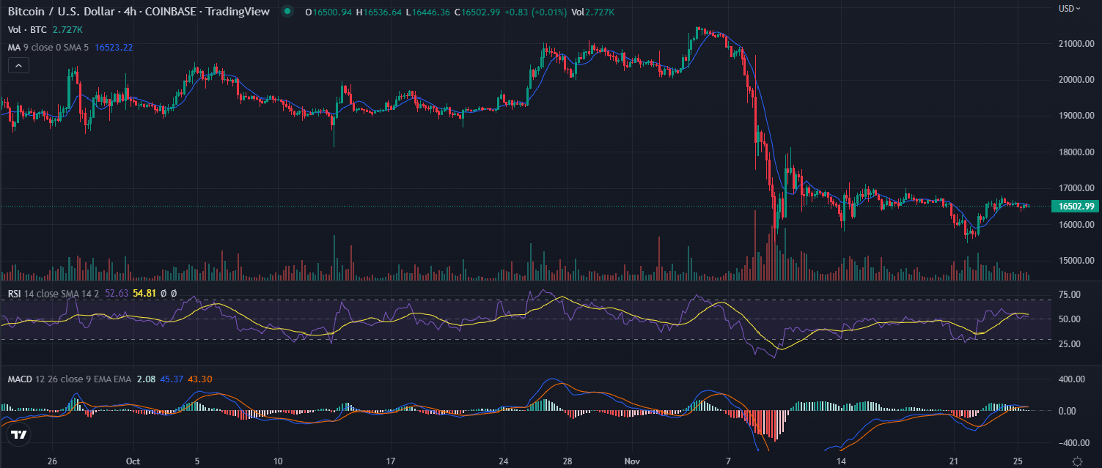Click the Vol 2.727K value in header row

pos(592,12)
